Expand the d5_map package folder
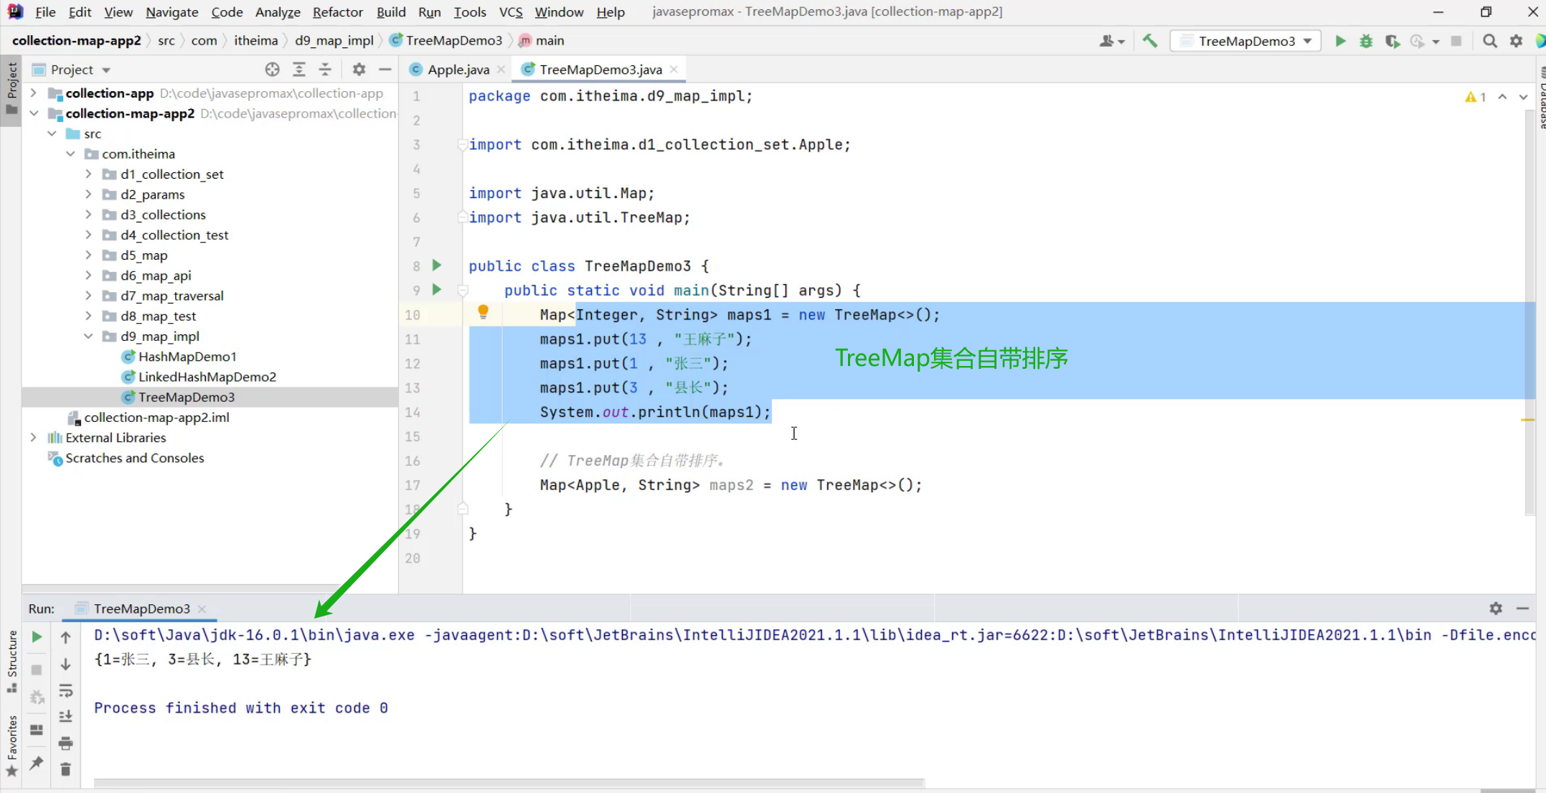The height and width of the screenshot is (793, 1546). click(x=88, y=255)
